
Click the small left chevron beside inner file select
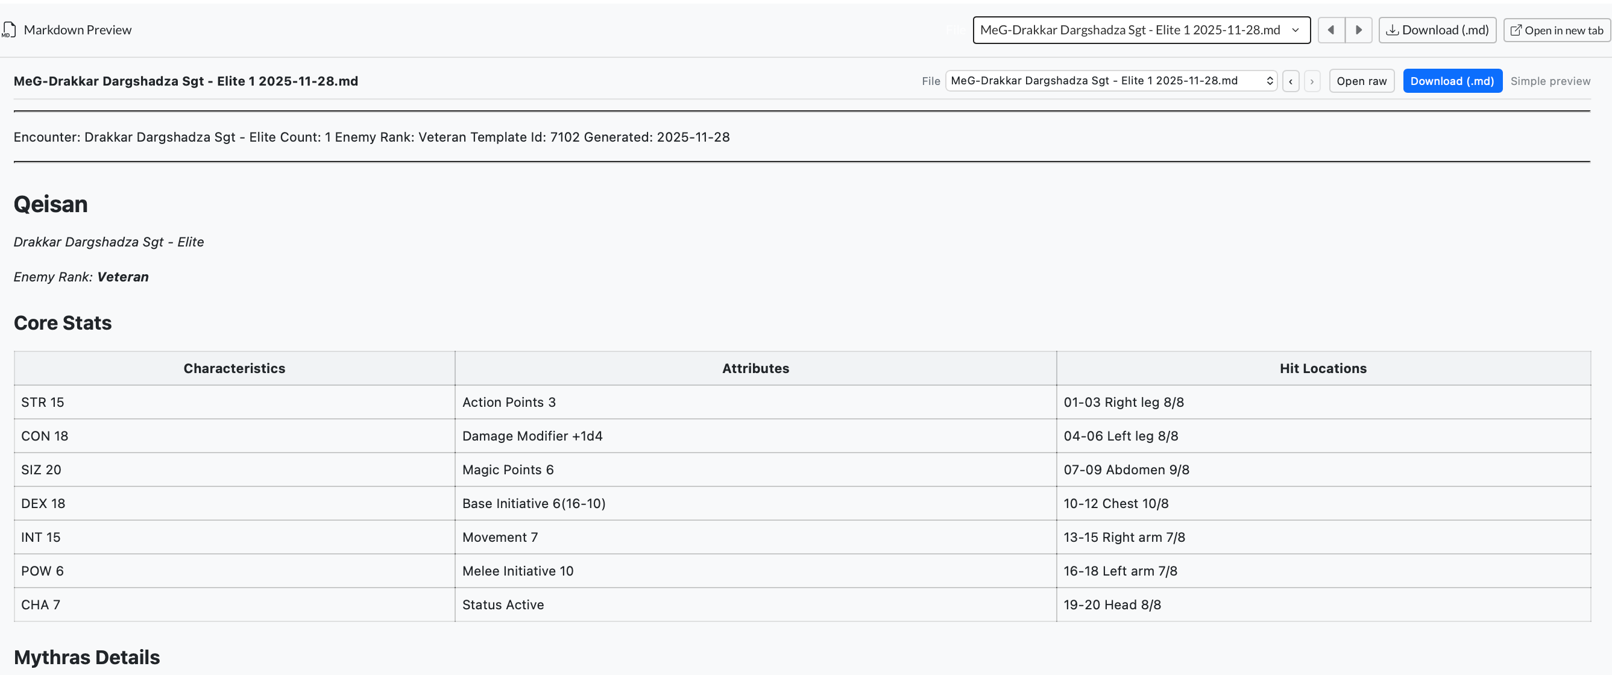tap(1290, 81)
